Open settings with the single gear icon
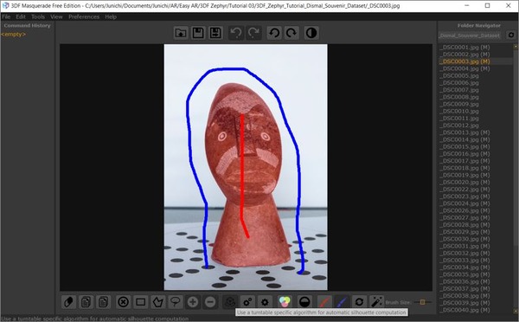The height and width of the screenshot is (322, 519). (x=265, y=302)
